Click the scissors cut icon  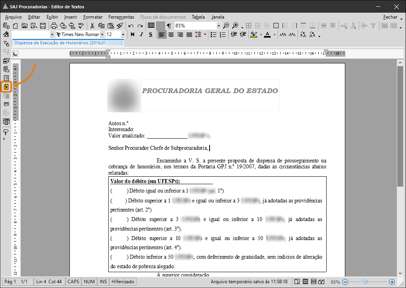click(92, 26)
